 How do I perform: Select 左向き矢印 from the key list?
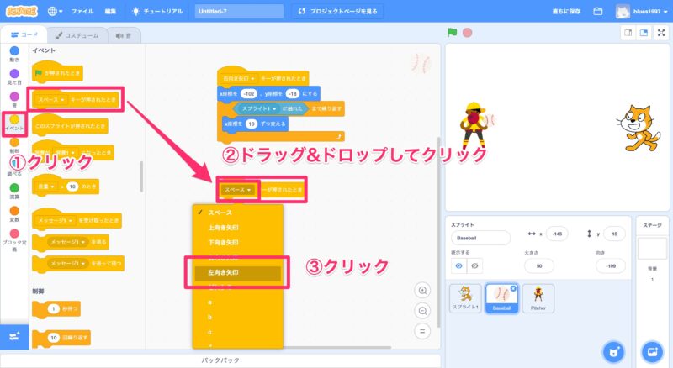(235, 273)
